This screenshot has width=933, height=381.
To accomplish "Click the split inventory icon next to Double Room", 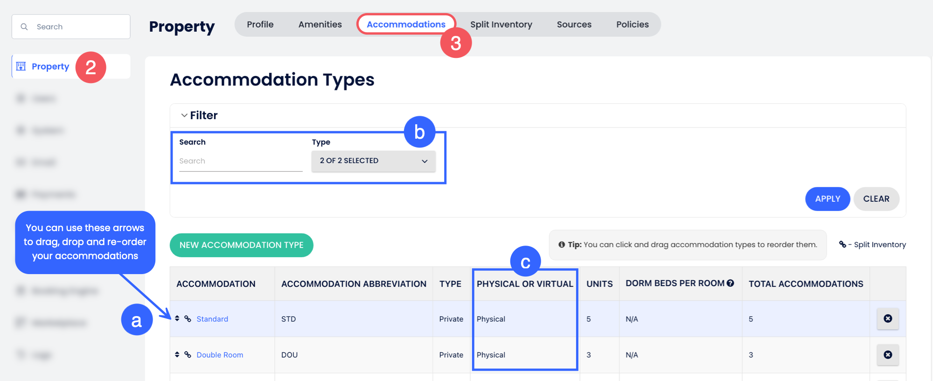I will [x=188, y=355].
